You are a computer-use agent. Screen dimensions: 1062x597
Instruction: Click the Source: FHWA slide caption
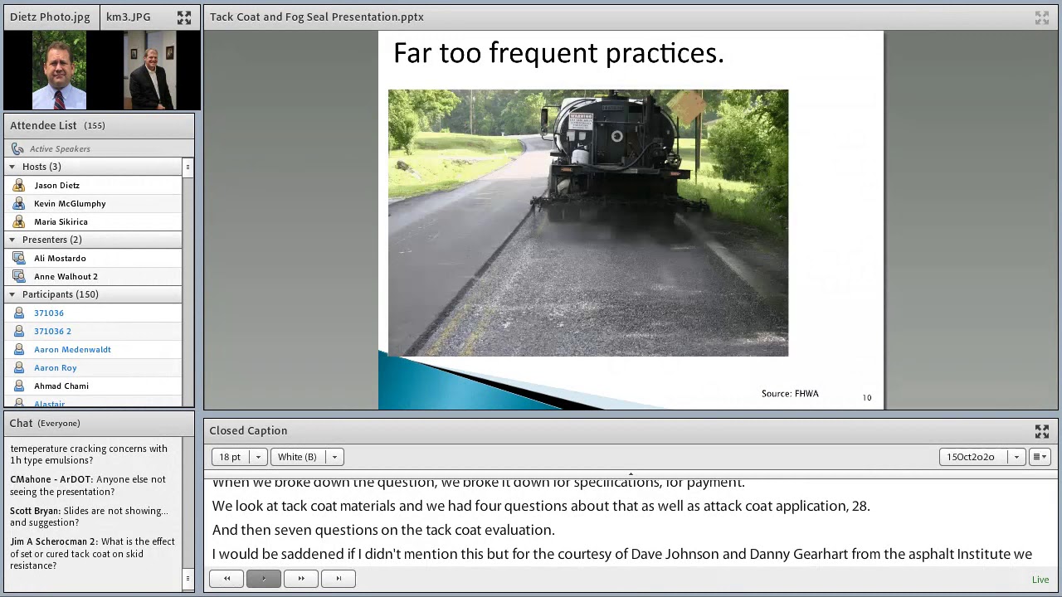(790, 393)
